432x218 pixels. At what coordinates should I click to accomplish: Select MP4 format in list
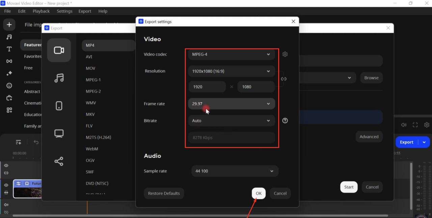(x=108, y=45)
